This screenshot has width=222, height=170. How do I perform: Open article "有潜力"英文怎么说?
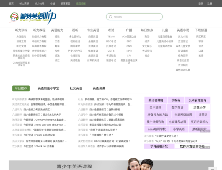(167, 136)
